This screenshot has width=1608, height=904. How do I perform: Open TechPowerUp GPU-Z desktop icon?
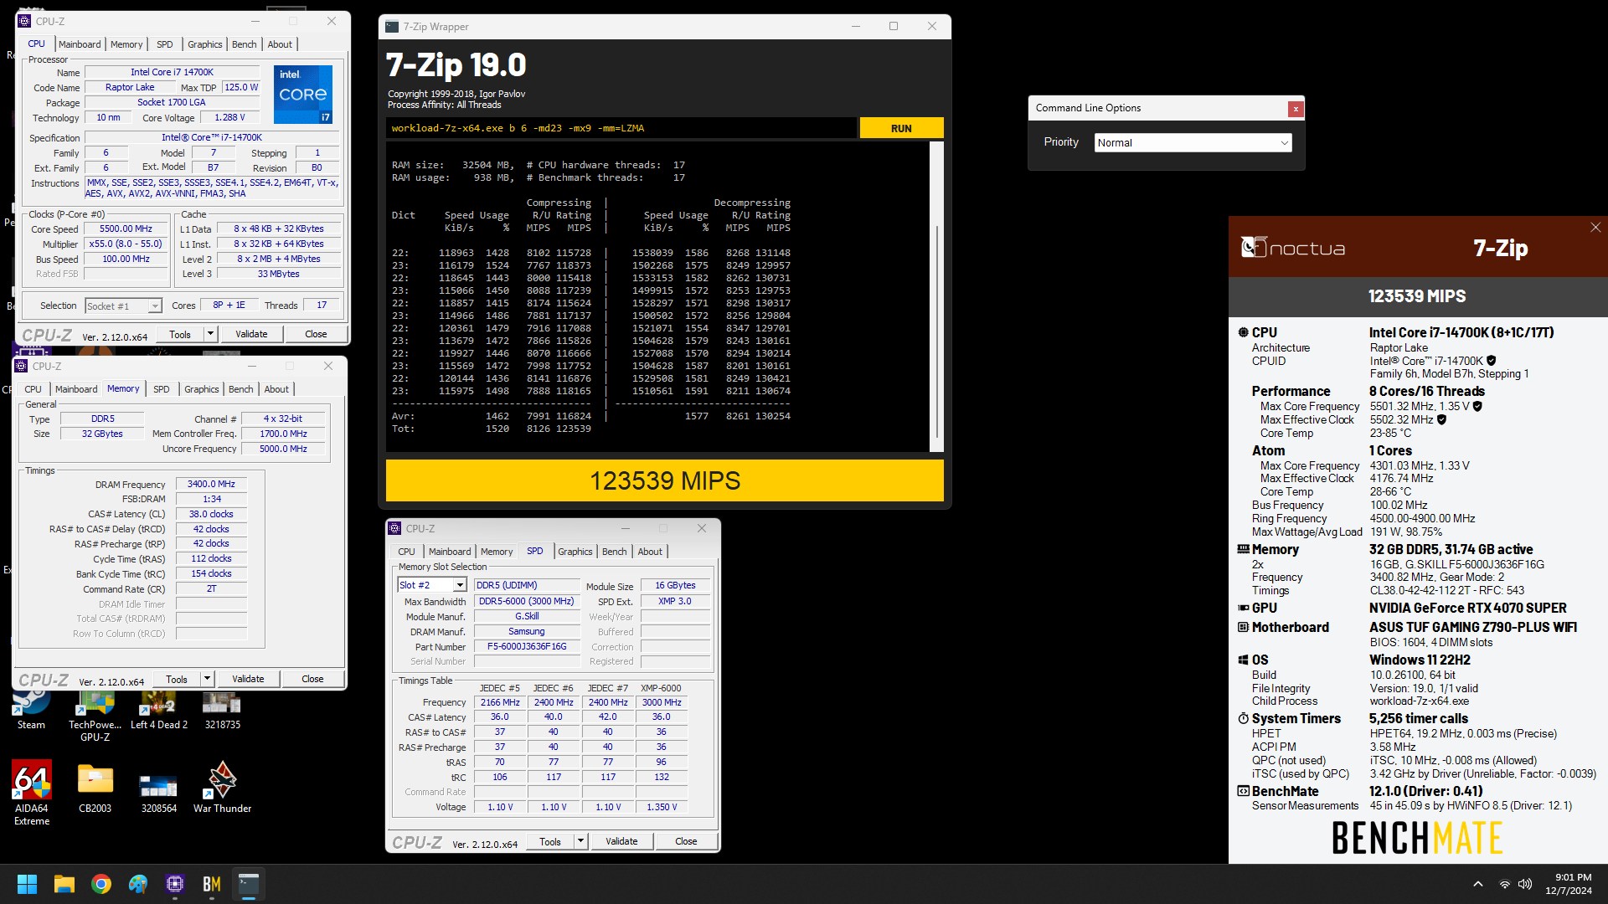(x=95, y=713)
